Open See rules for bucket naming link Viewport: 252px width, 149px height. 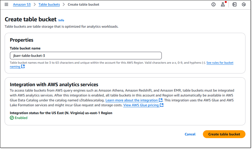220,63
